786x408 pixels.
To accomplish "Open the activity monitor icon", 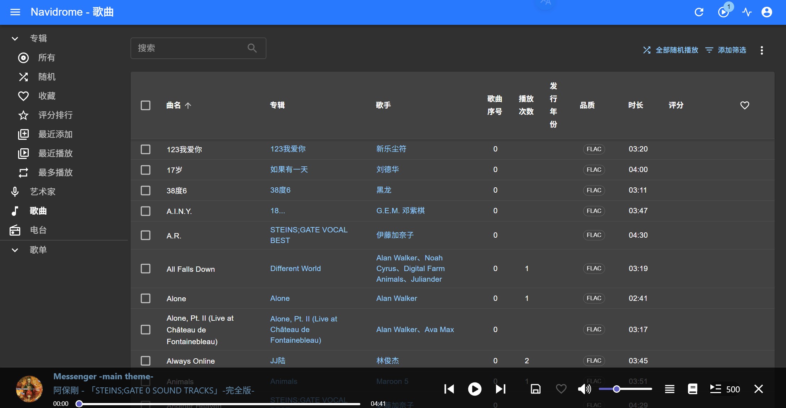I will coord(747,12).
